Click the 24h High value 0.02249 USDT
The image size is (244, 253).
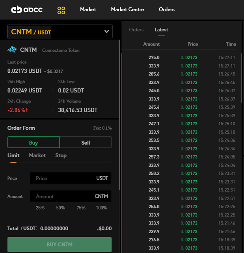click(x=25, y=91)
